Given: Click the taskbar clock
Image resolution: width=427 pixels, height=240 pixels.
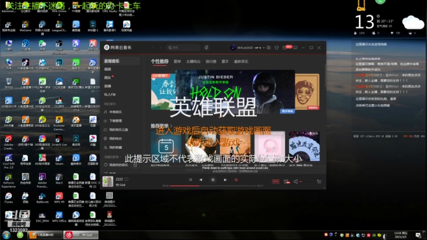Looking at the screenshot, I should coord(401,235).
